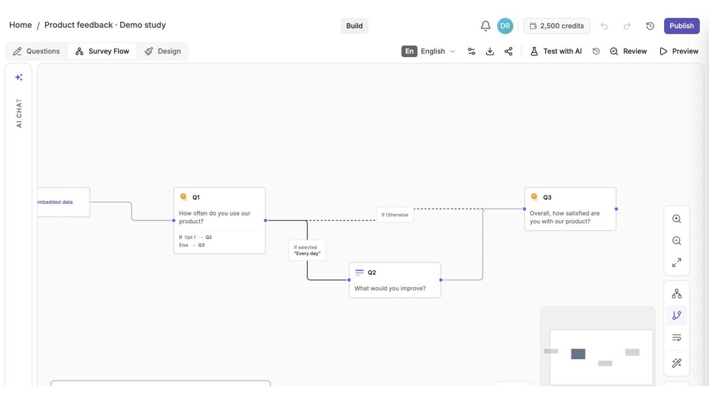The width and height of the screenshot is (709, 399).
Task: Select the Q1 question node
Action: (x=219, y=221)
